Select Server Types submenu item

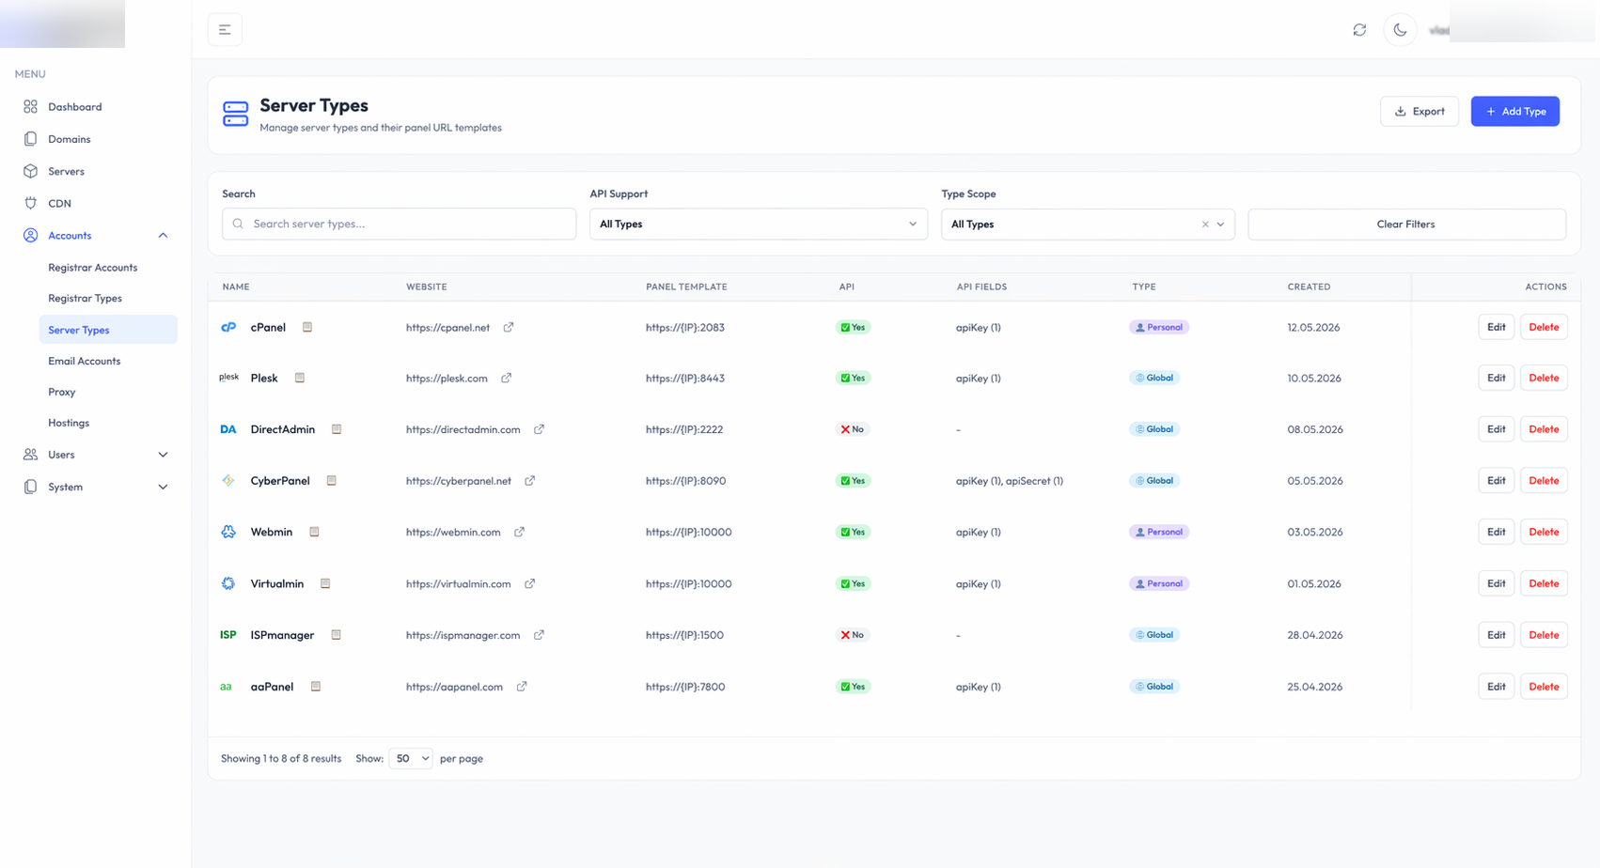(x=108, y=330)
